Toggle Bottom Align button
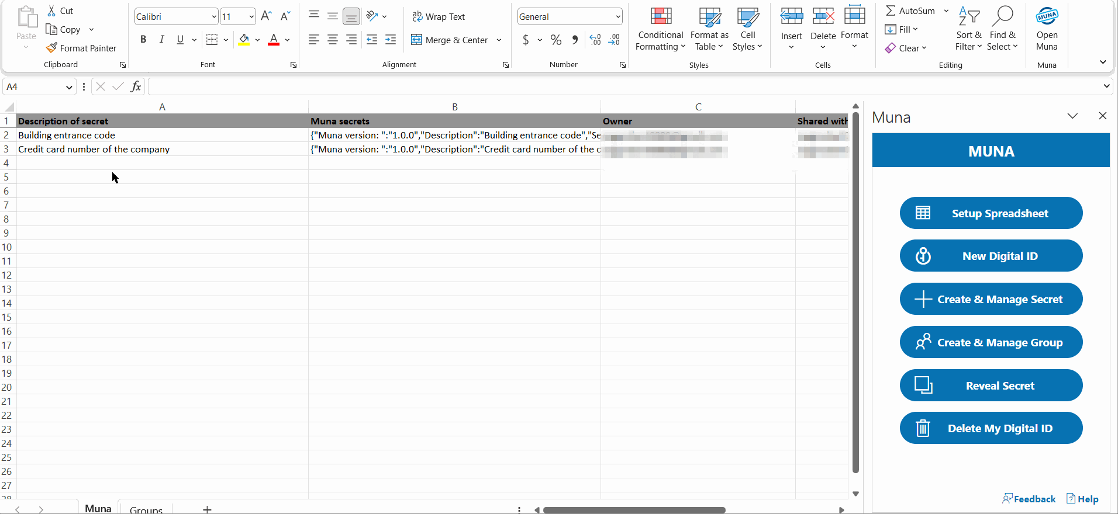1118x514 pixels. [x=351, y=16]
